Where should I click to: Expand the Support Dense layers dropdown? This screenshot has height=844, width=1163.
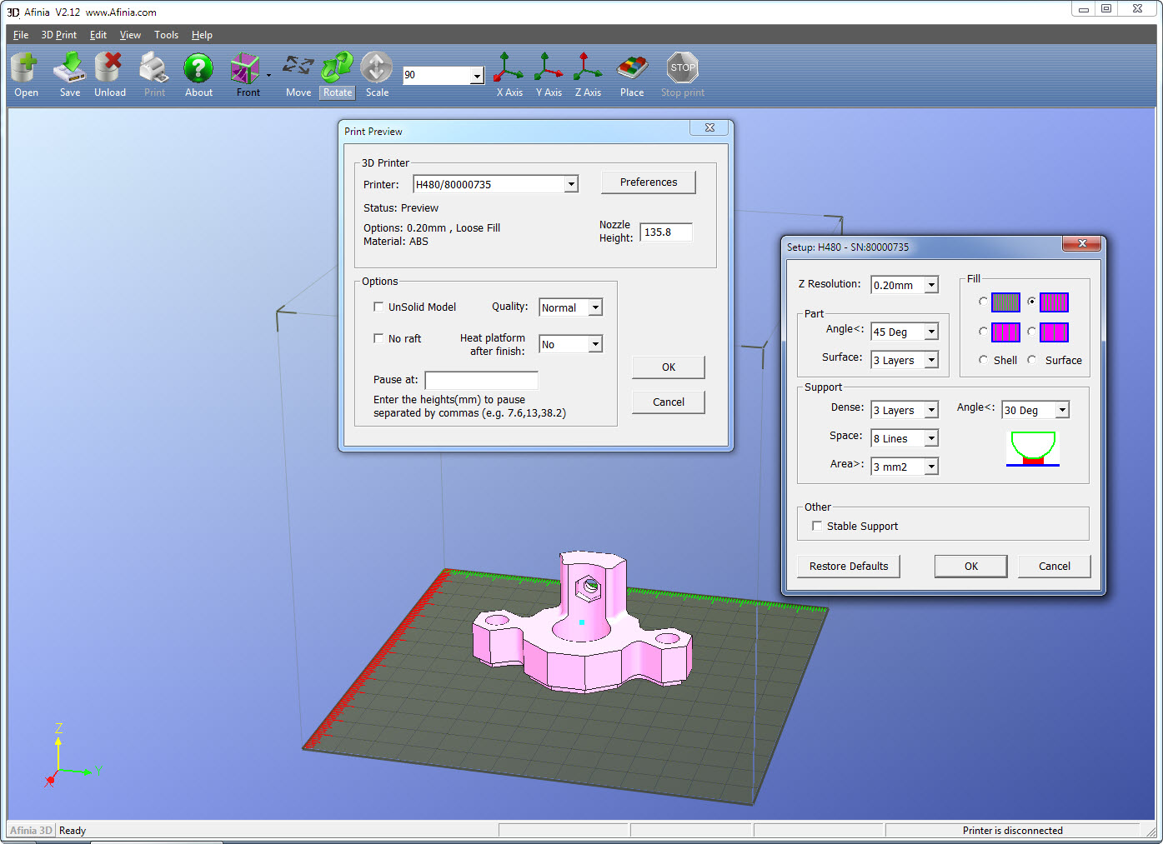[x=931, y=410]
